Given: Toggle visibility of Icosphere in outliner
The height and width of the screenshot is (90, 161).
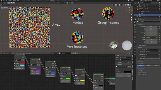Looking at the screenshot, I should pyautogui.click(x=159, y=8).
